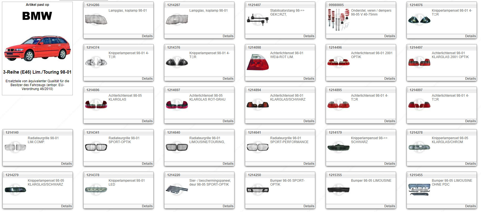
Task: Open the chrome radiator grille image for 1214140
Action: 15,147
